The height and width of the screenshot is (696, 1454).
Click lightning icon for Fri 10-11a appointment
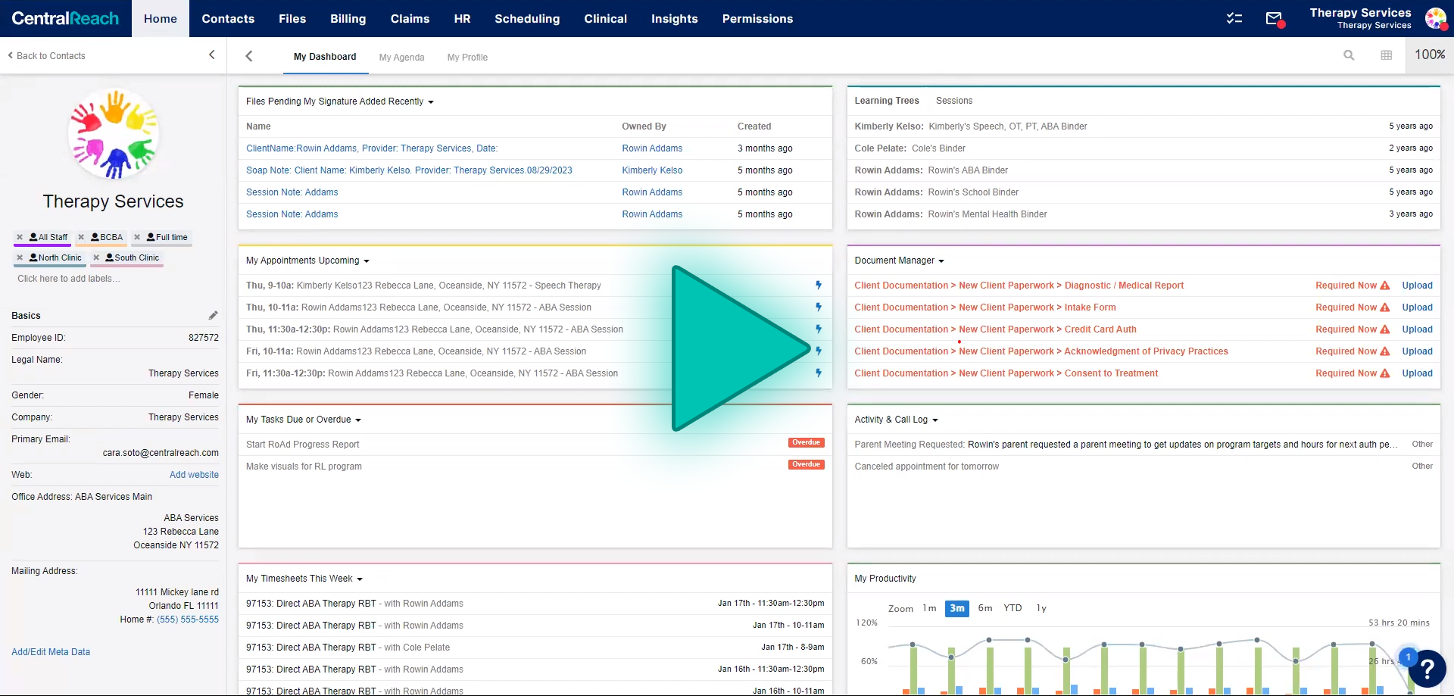(819, 351)
